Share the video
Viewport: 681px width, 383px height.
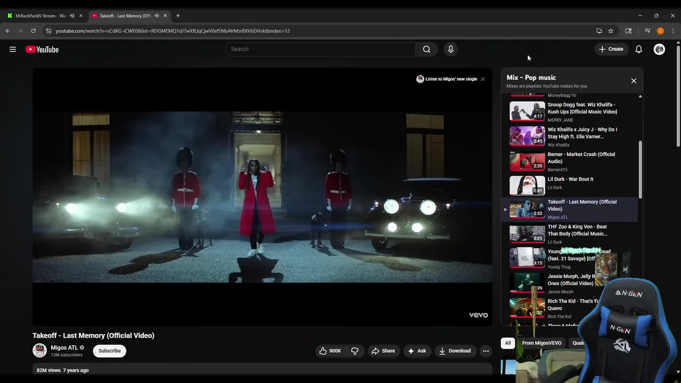click(x=383, y=351)
